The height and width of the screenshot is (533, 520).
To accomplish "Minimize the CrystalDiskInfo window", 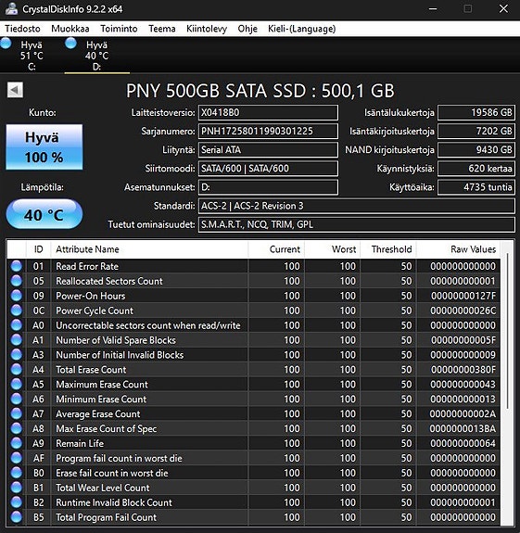I will point(433,9).
